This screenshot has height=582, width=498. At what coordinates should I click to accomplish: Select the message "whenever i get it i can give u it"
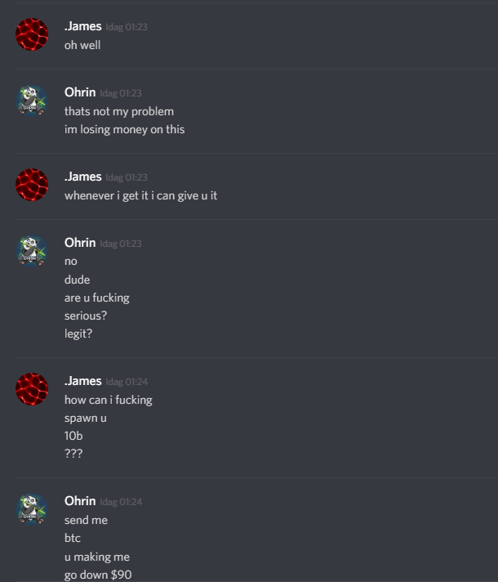click(x=141, y=195)
